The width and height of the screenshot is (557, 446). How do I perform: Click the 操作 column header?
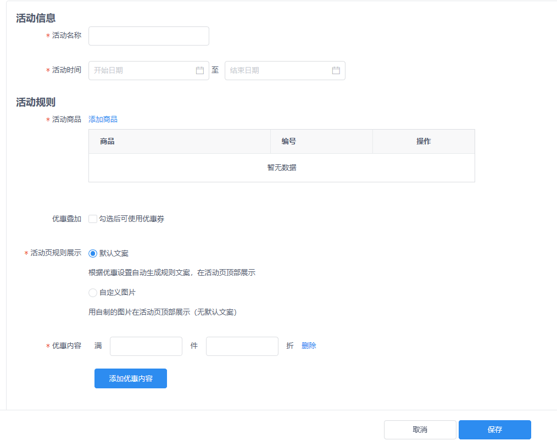(x=424, y=141)
